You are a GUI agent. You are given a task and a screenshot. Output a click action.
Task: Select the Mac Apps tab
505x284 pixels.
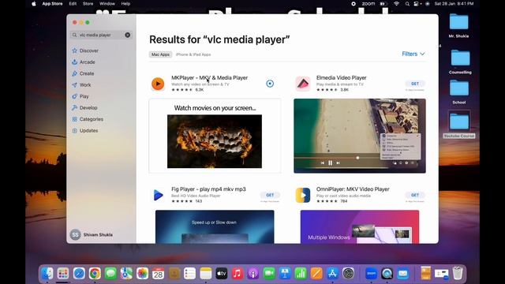pyautogui.click(x=160, y=54)
